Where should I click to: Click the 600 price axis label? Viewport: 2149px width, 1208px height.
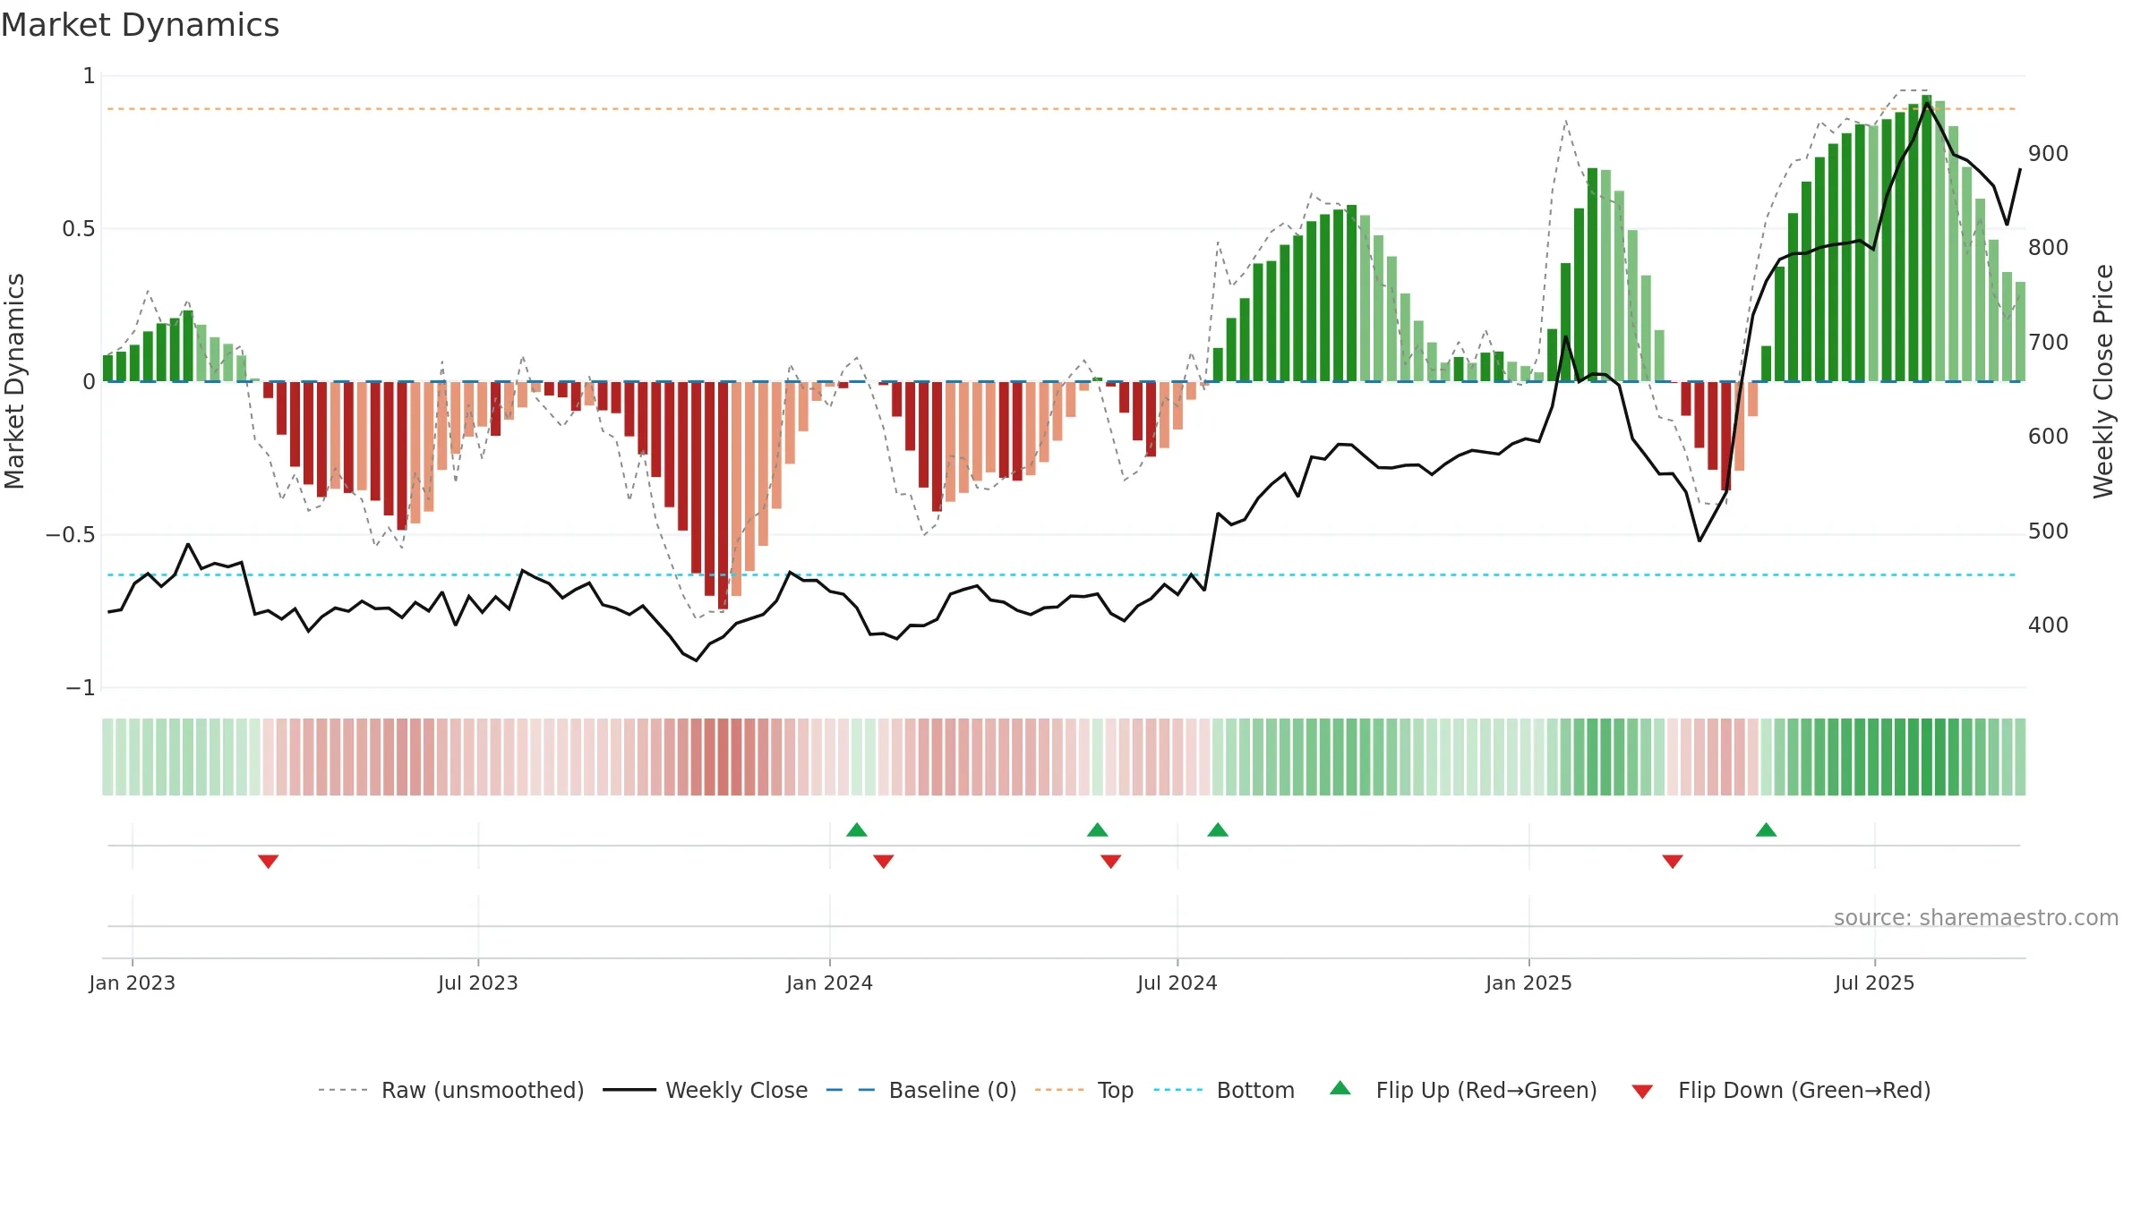pyautogui.click(x=2049, y=437)
